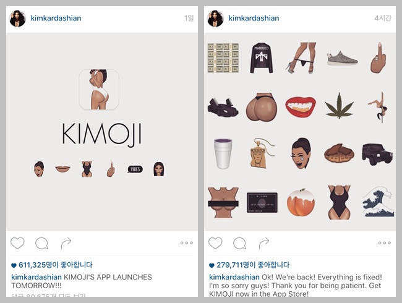Screen dimensions: 402x303
Task: Tap the heart icon on the right post
Action: [215, 243]
